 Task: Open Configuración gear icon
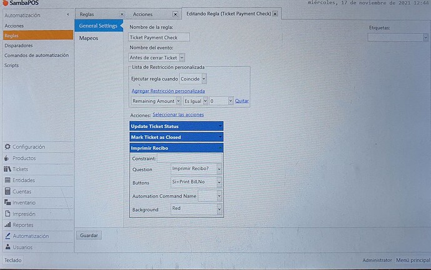7,147
